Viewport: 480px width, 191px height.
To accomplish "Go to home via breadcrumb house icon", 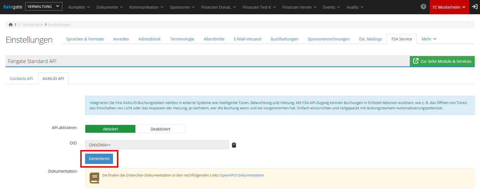I will click(11, 25).
